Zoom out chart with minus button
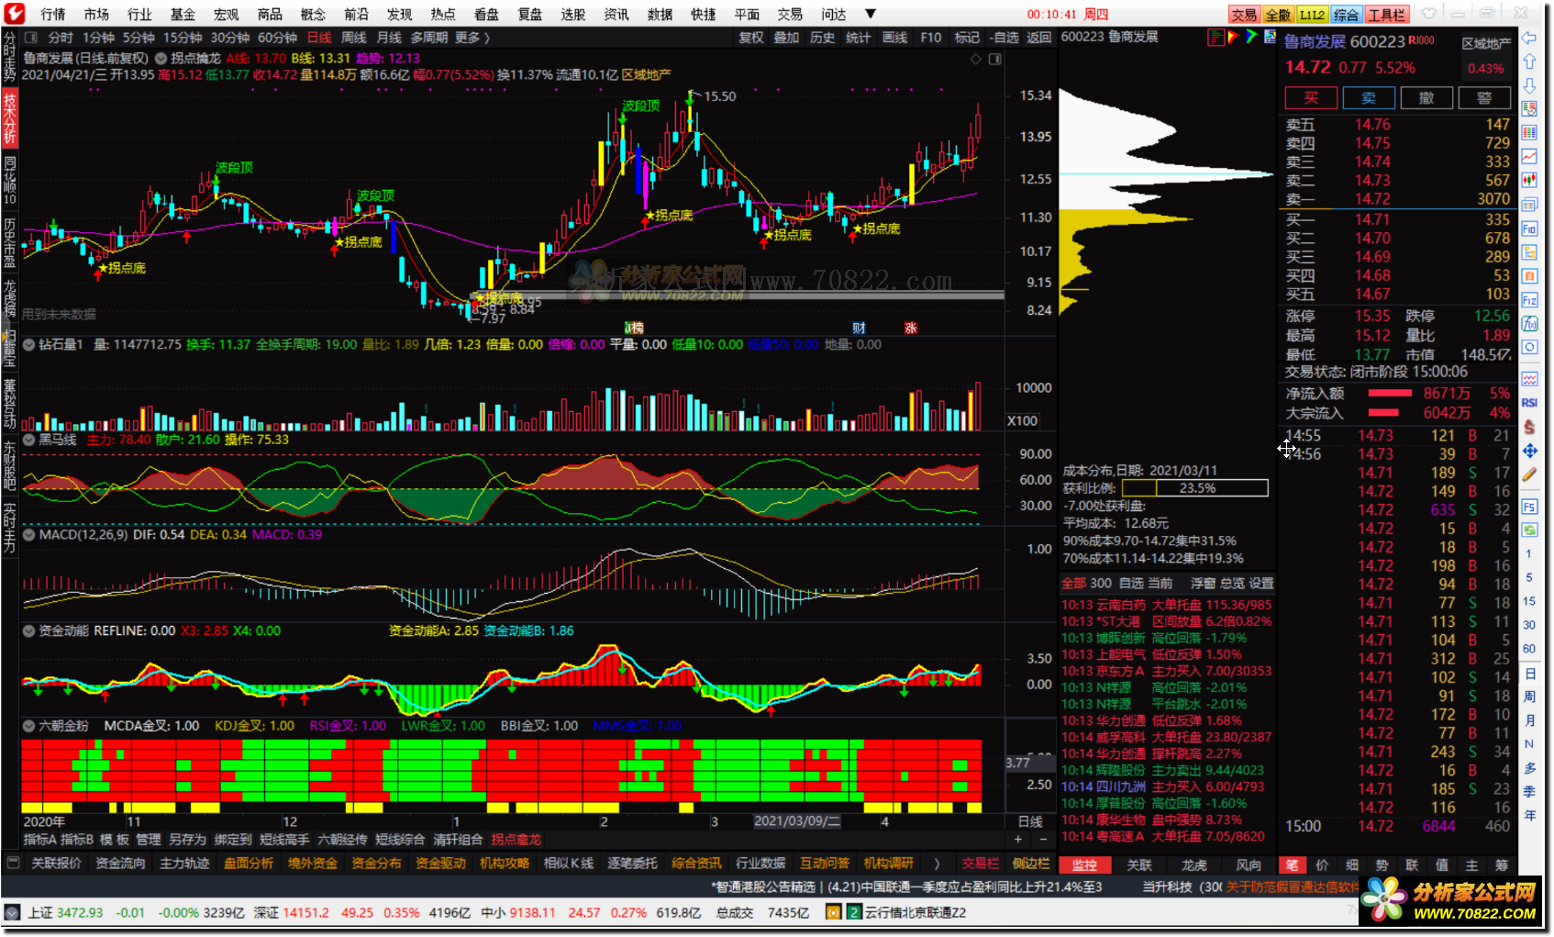The height and width of the screenshot is (937, 1554). pos(1042,840)
